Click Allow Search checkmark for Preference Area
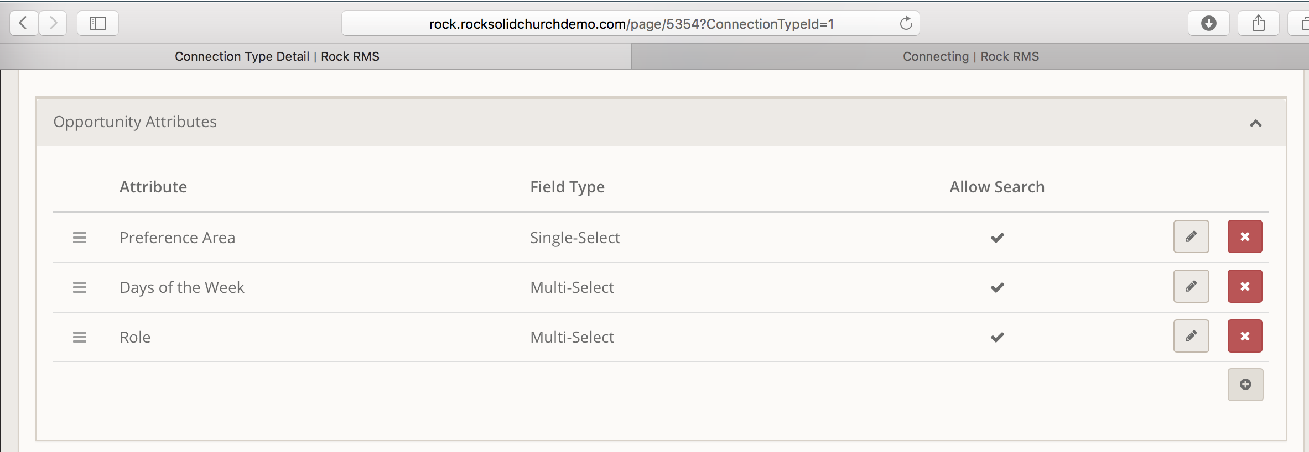This screenshot has height=452, width=1309. (997, 238)
